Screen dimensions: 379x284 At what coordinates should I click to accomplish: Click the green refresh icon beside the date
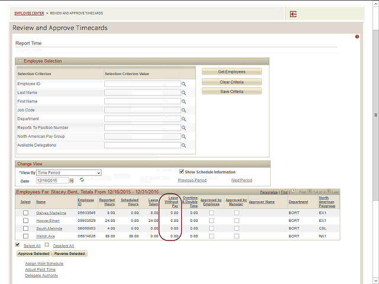point(81,180)
